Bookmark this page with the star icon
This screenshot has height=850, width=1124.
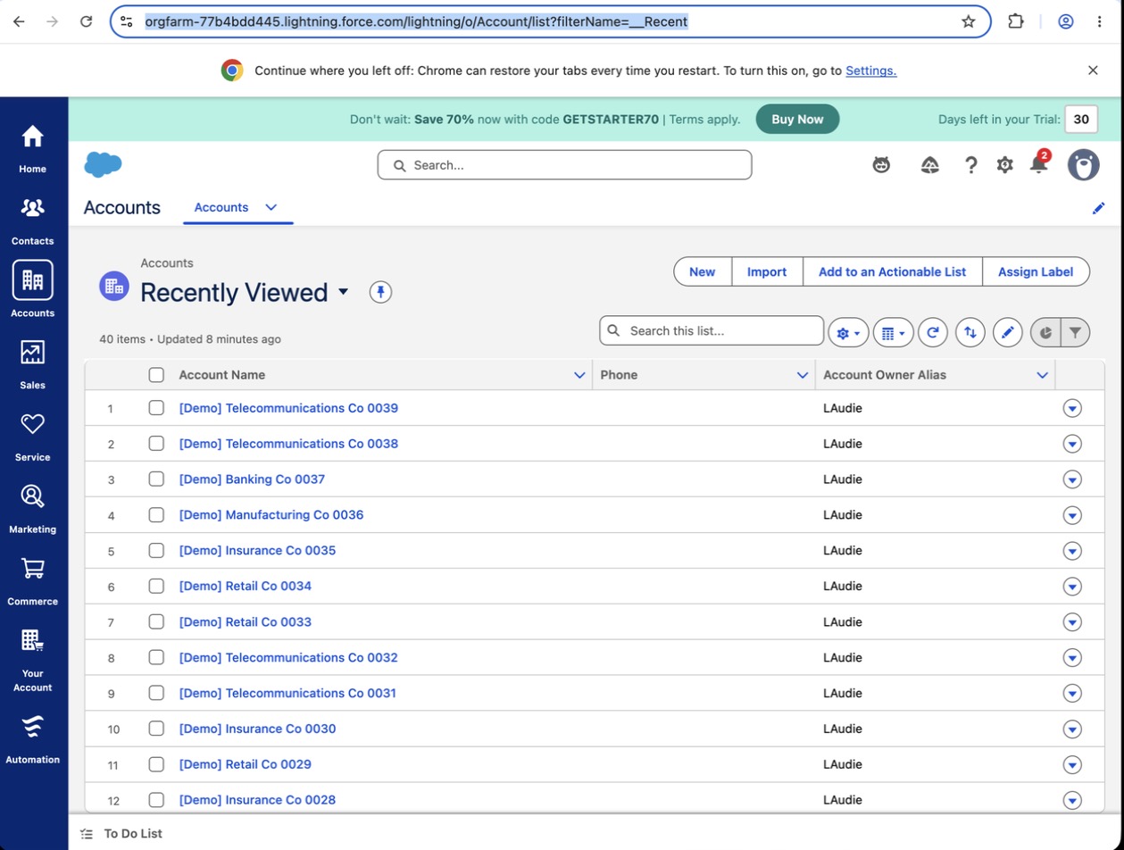(969, 21)
